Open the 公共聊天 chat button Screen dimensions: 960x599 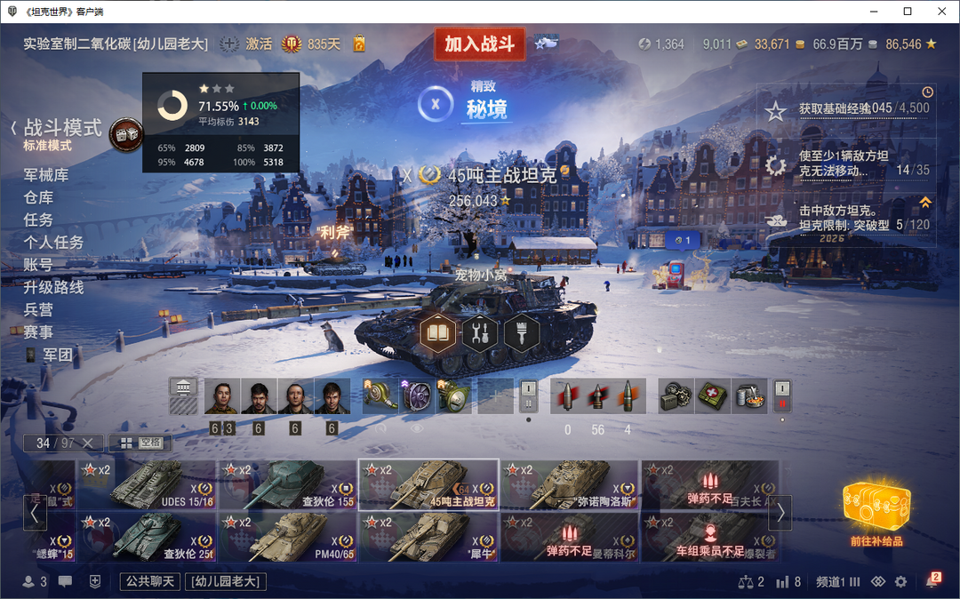[x=150, y=581]
